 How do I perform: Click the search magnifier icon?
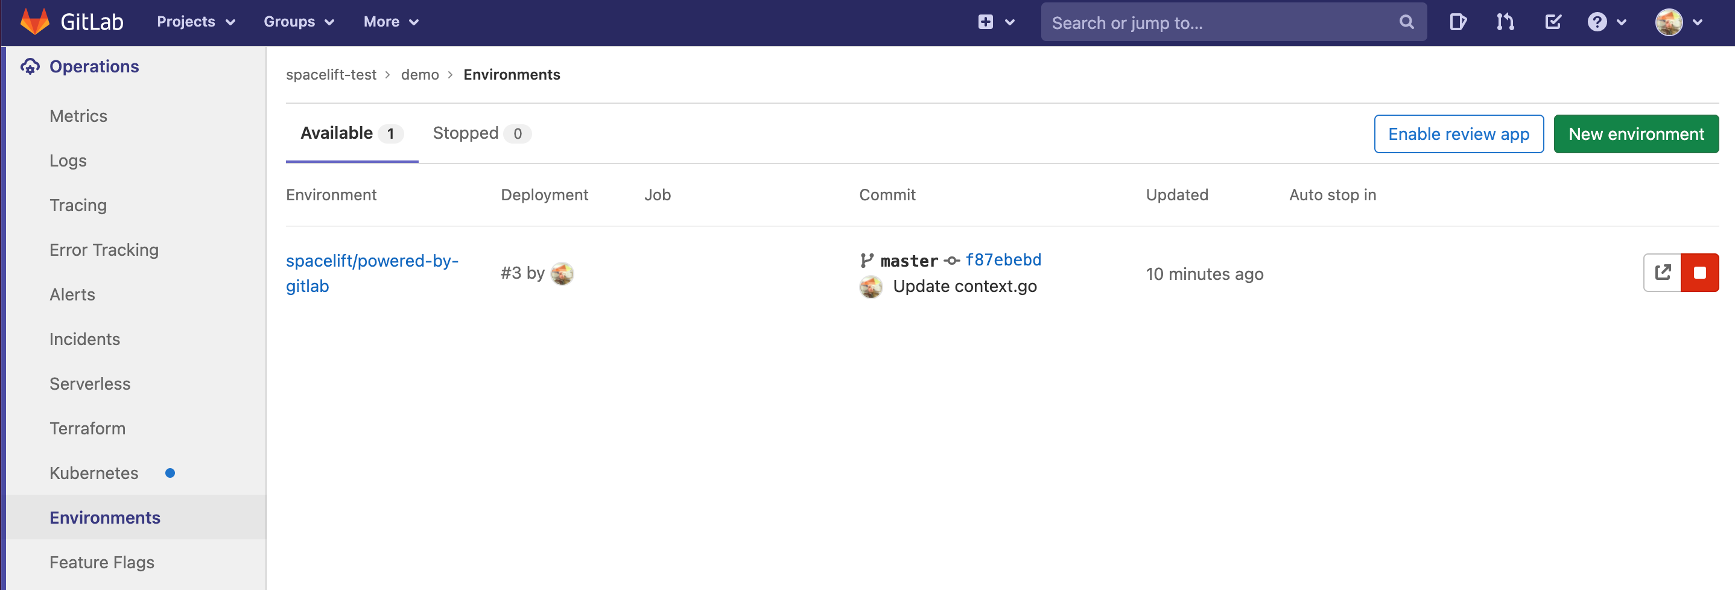click(x=1406, y=22)
